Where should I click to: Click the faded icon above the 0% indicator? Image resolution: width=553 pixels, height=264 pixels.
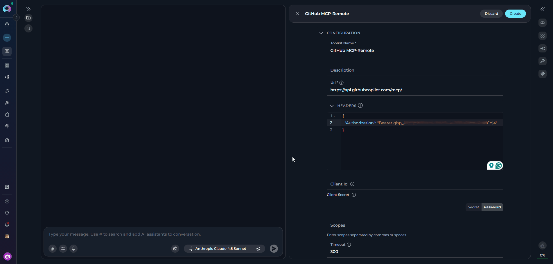click(543, 245)
